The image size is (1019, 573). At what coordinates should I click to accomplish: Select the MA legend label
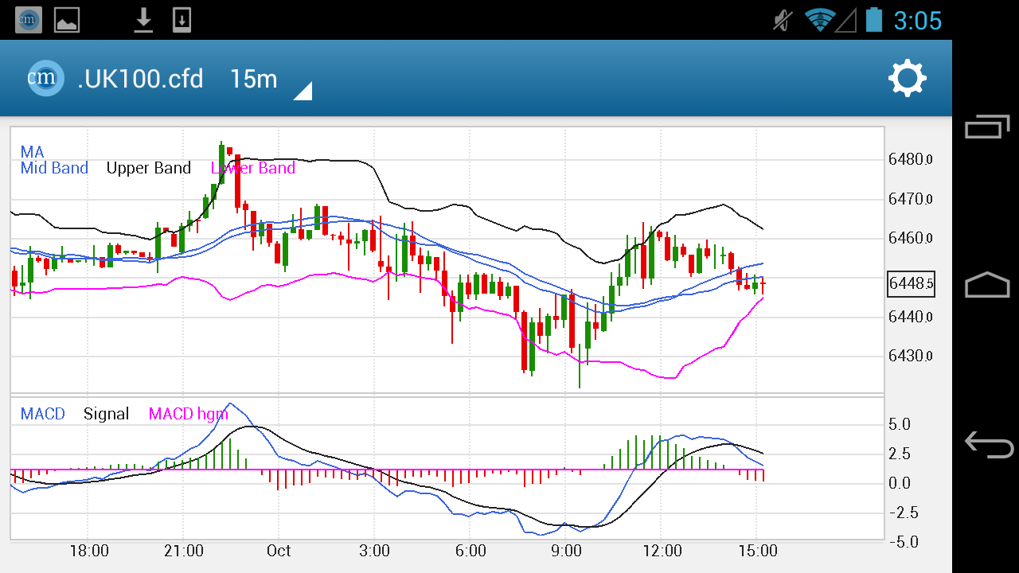pos(33,152)
